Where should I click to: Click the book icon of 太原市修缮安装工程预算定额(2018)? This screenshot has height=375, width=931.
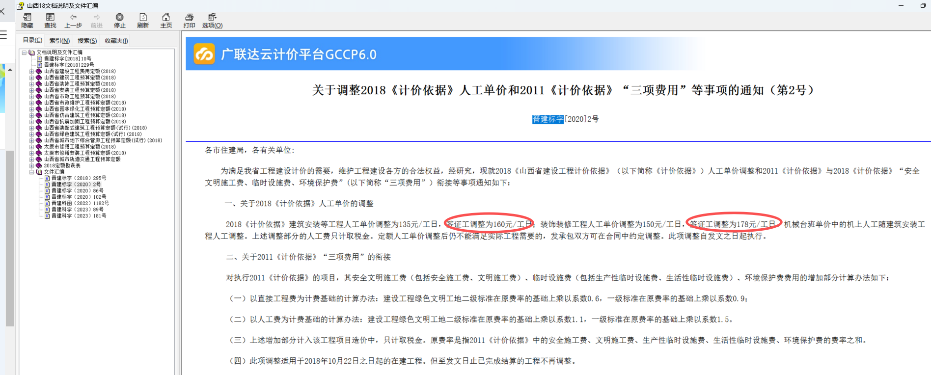[x=39, y=153]
